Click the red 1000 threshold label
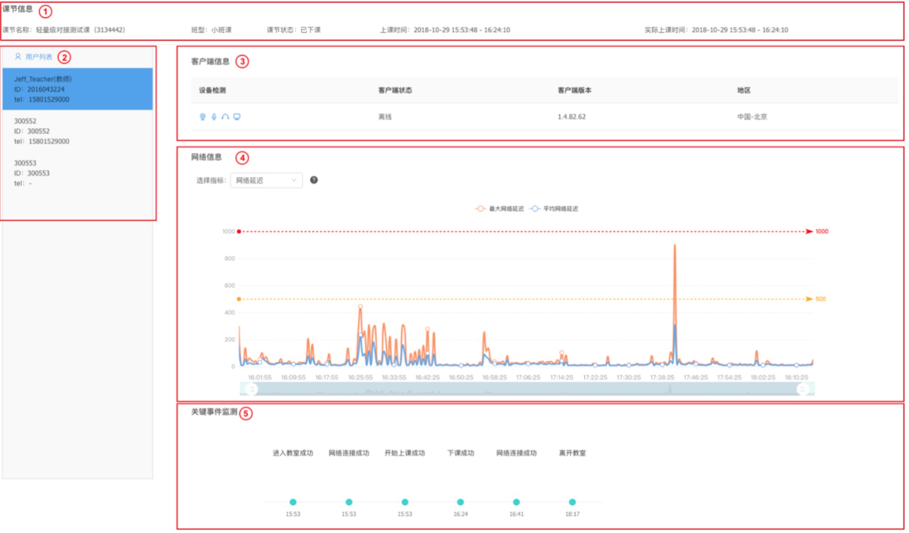This screenshot has width=909, height=533. [x=822, y=231]
